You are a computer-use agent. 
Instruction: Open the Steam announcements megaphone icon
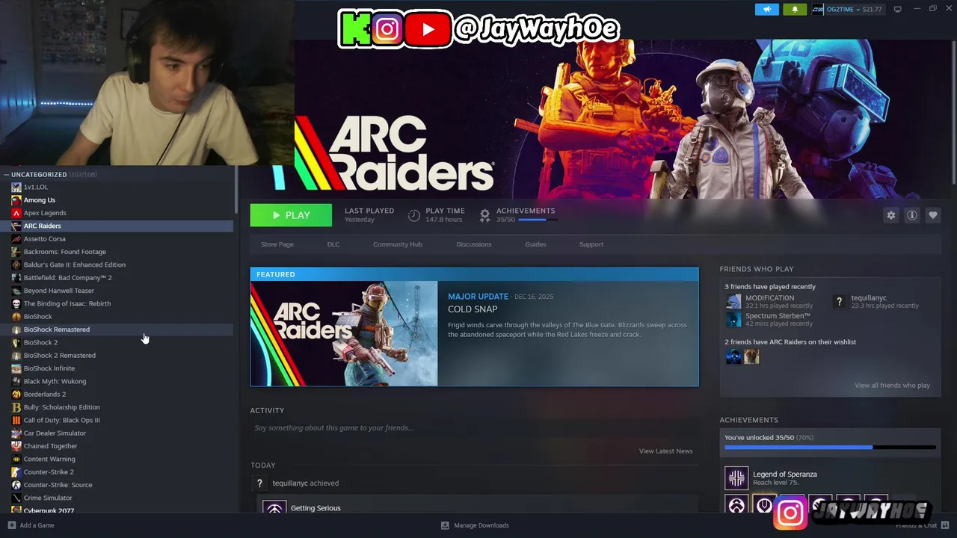[x=766, y=9]
